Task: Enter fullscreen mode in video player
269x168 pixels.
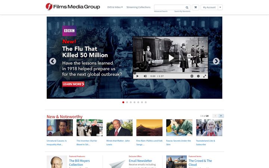Action: 205,76
